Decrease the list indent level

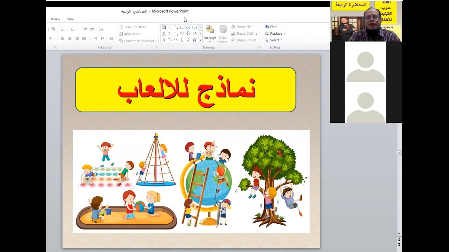click(x=85, y=29)
